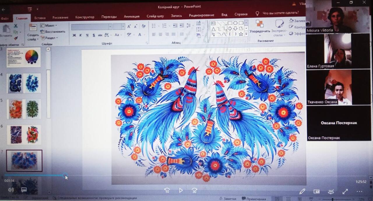
Task: Align text to the left
Action: click(154, 34)
